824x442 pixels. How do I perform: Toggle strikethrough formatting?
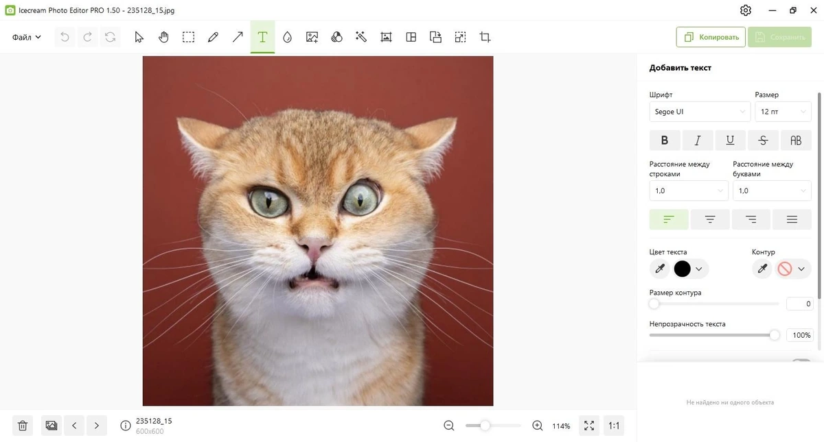click(x=763, y=140)
